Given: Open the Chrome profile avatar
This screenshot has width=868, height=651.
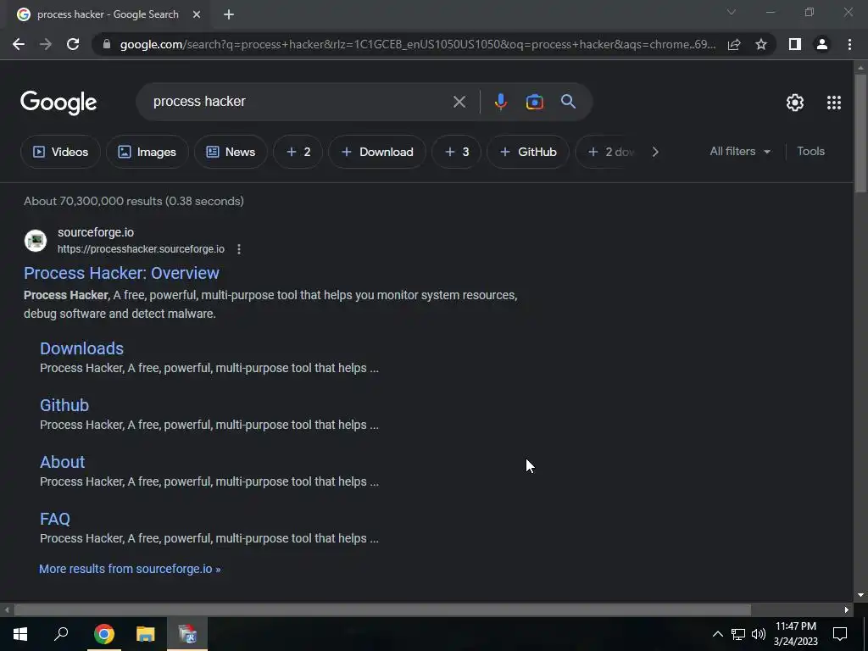Looking at the screenshot, I should pos(822,44).
